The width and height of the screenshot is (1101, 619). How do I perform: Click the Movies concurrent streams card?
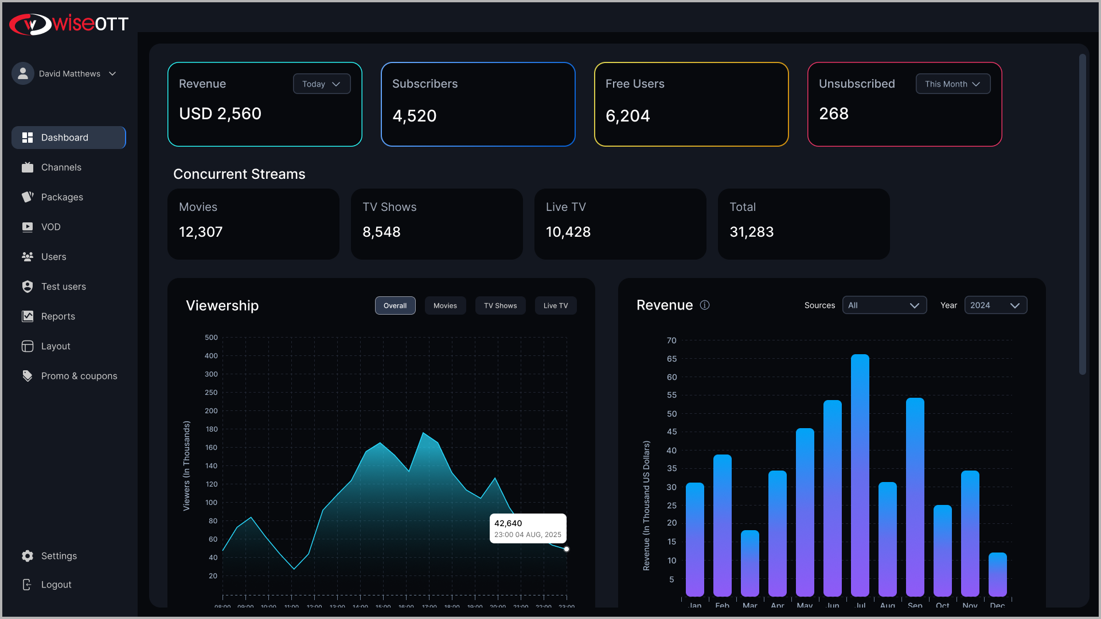[253, 224]
